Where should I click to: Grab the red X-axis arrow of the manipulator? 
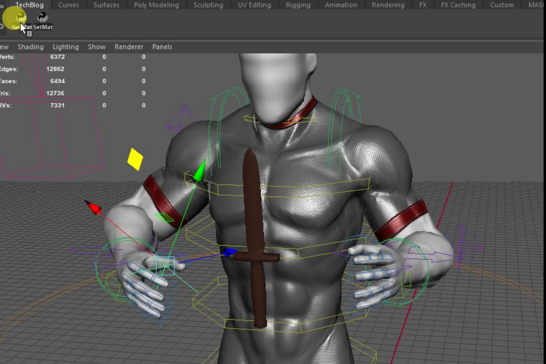click(94, 208)
